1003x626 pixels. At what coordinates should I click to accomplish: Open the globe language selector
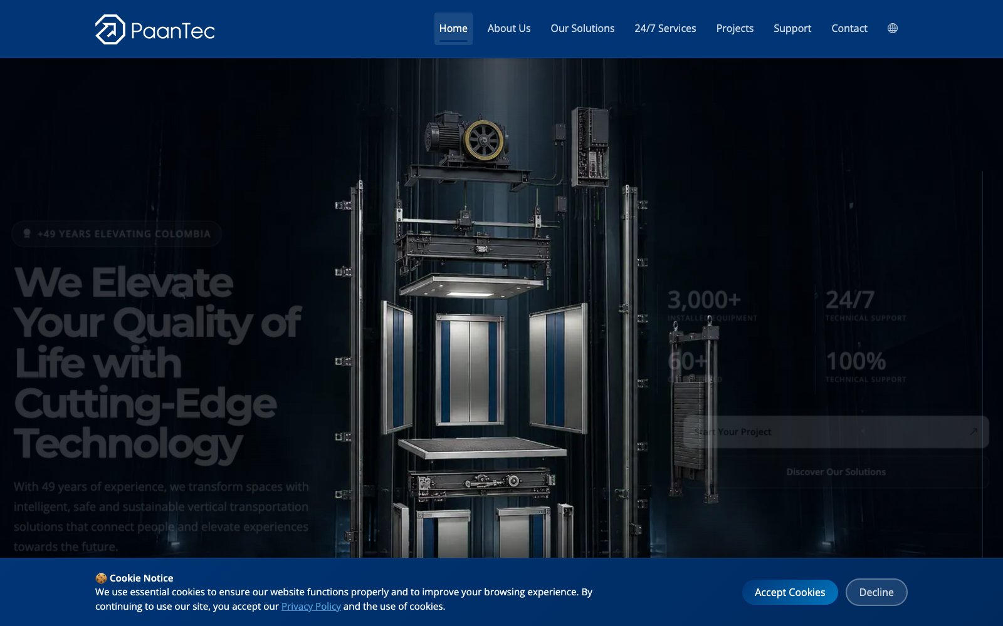[893, 28]
